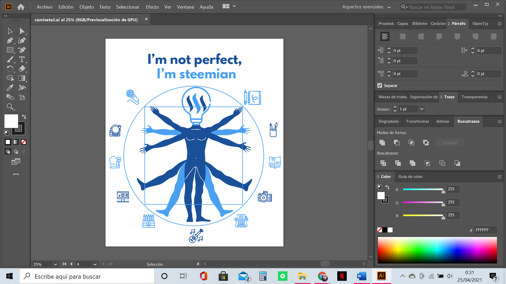Select the Zoom magnifier tool

click(x=10, y=106)
